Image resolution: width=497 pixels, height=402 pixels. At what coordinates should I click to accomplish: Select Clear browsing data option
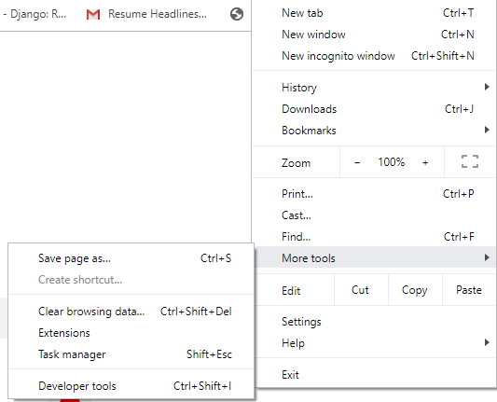[131, 312]
